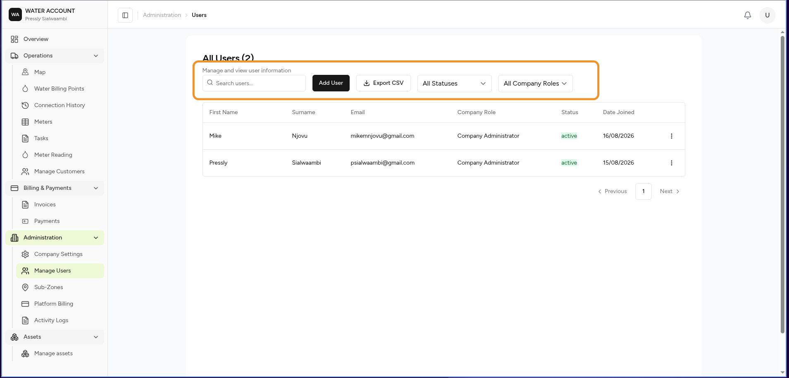The image size is (789, 378).
Task: Click the First Name column header
Action: 223,112
